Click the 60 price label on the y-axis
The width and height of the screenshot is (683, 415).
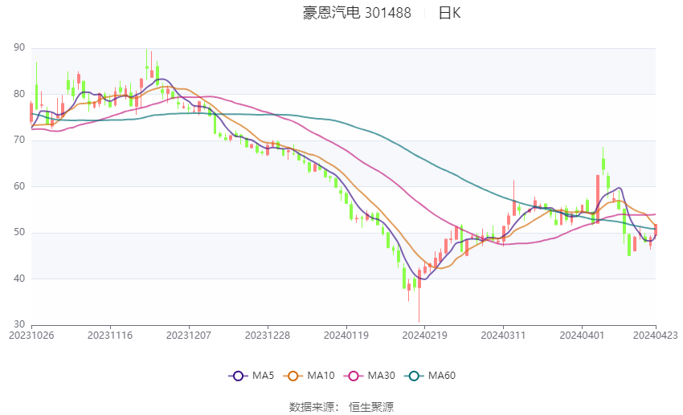tap(19, 186)
